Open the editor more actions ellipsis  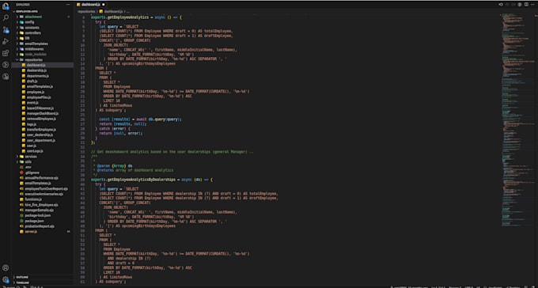click(532, 5)
